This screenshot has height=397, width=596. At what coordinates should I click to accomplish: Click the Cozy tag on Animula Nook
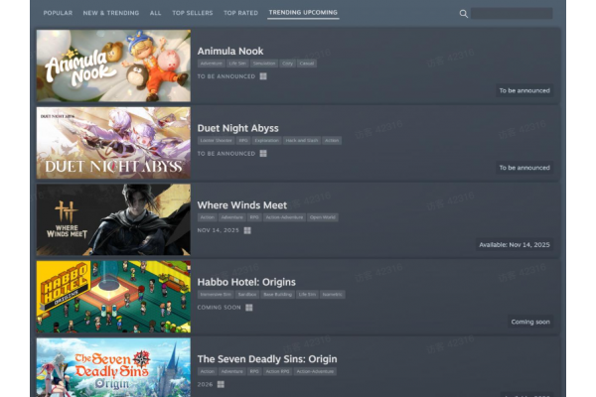pos(288,64)
